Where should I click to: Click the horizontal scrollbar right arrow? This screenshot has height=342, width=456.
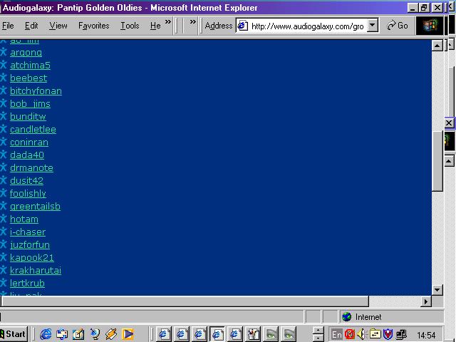426,301
